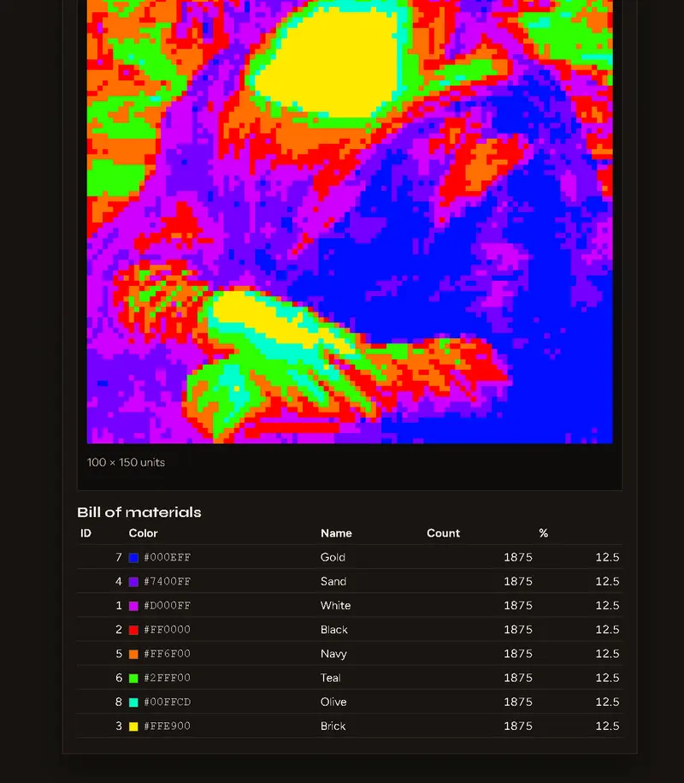The width and height of the screenshot is (684, 783).
Task: Click the Bill of materials heading
Action: [139, 513]
